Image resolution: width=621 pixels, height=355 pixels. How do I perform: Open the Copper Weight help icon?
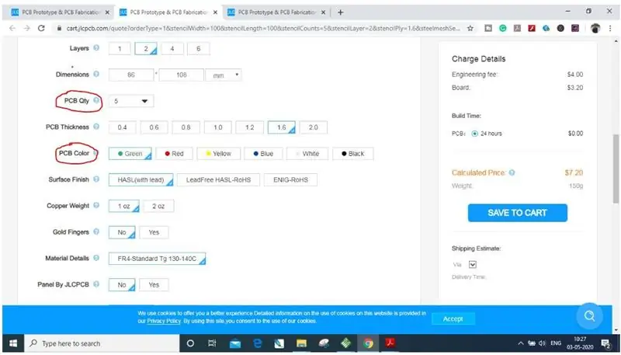(96, 206)
